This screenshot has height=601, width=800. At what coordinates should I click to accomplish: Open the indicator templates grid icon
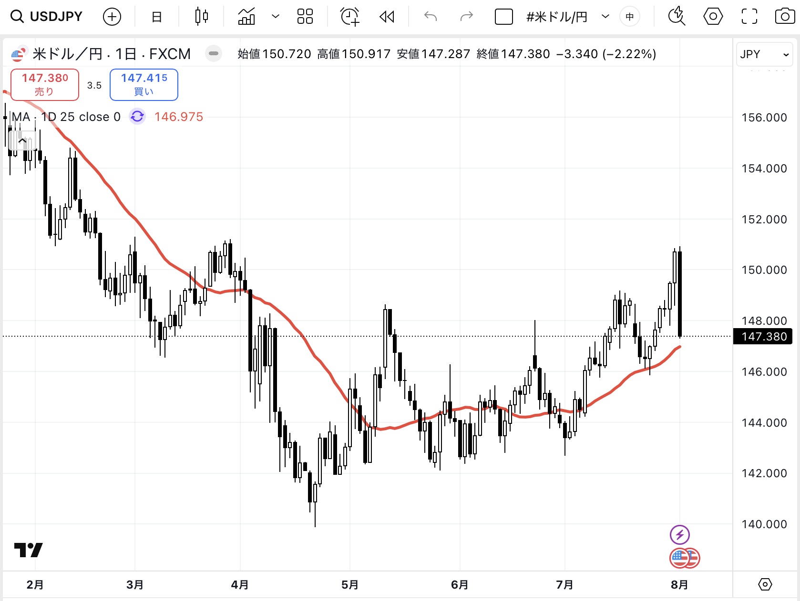tap(305, 17)
